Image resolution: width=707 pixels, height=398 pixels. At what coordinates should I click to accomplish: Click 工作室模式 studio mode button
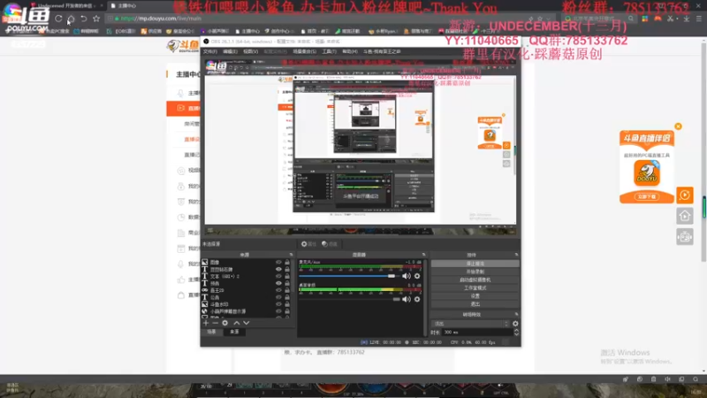coord(475,288)
